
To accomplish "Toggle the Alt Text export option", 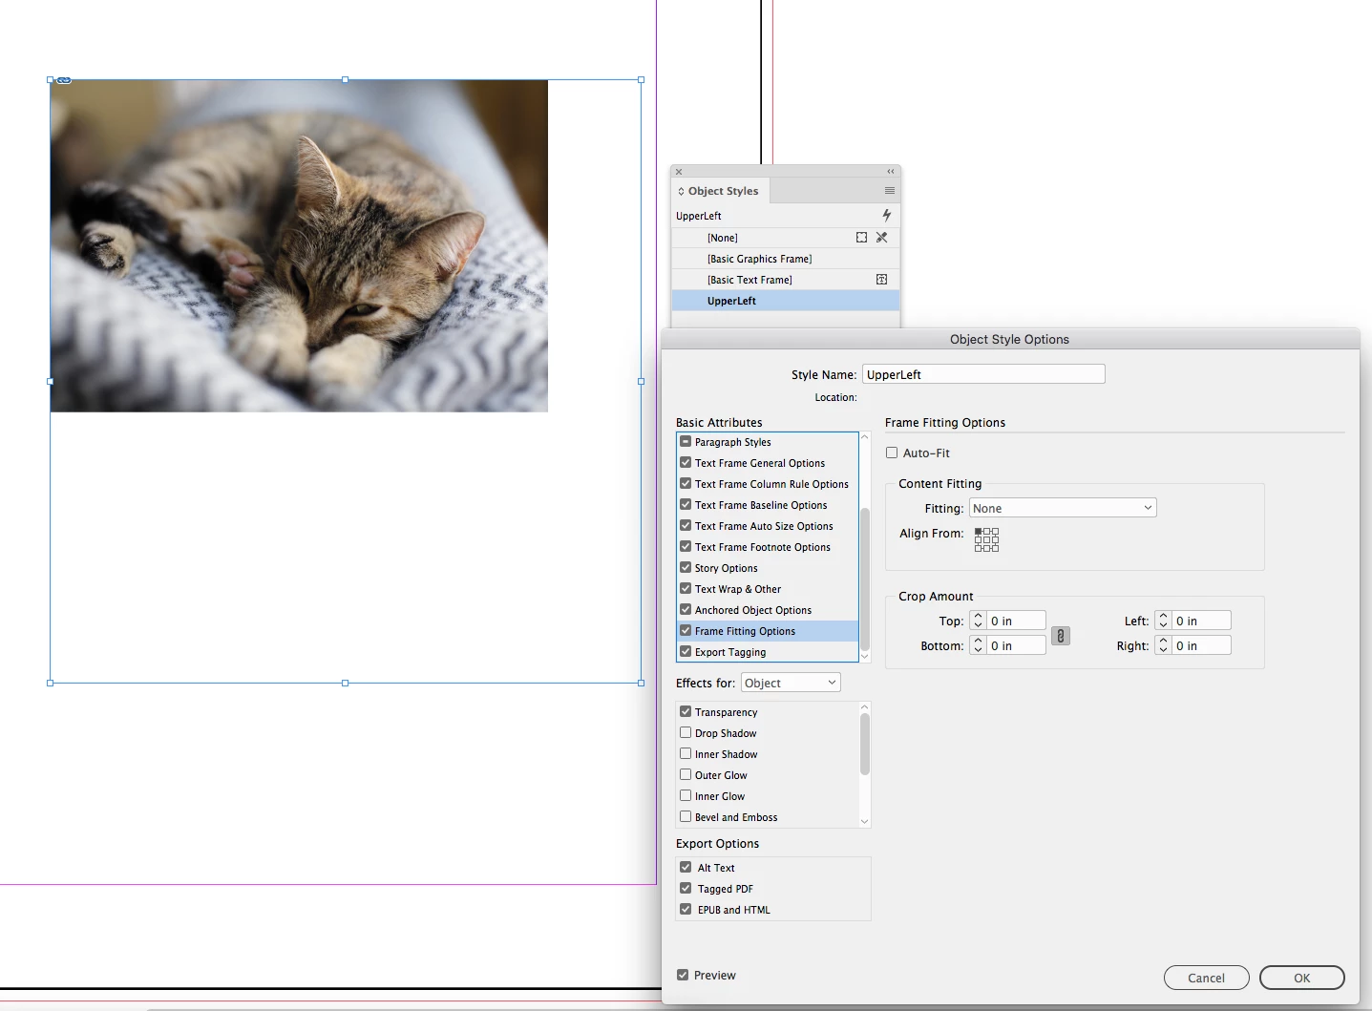I will (x=686, y=868).
